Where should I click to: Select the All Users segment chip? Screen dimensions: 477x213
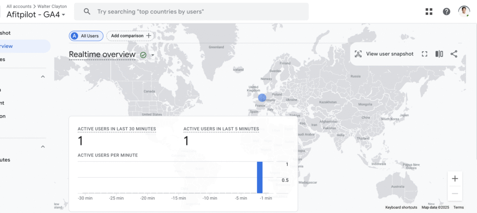(86, 36)
